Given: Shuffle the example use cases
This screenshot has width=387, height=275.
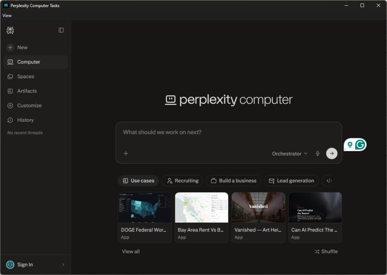Looking at the screenshot, I should click(x=326, y=251).
